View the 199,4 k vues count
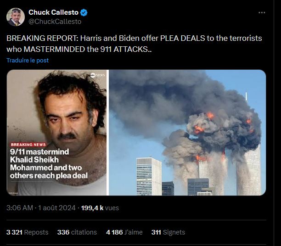Screen dimensions: 281x246 pos(100,208)
